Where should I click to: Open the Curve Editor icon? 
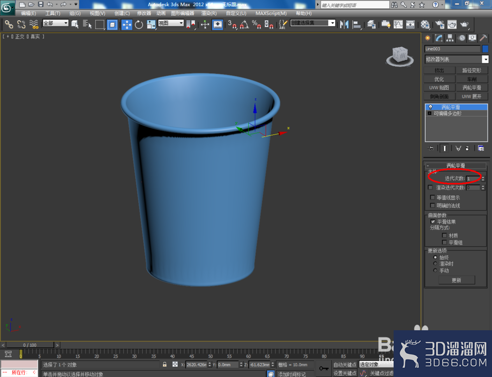(398, 25)
